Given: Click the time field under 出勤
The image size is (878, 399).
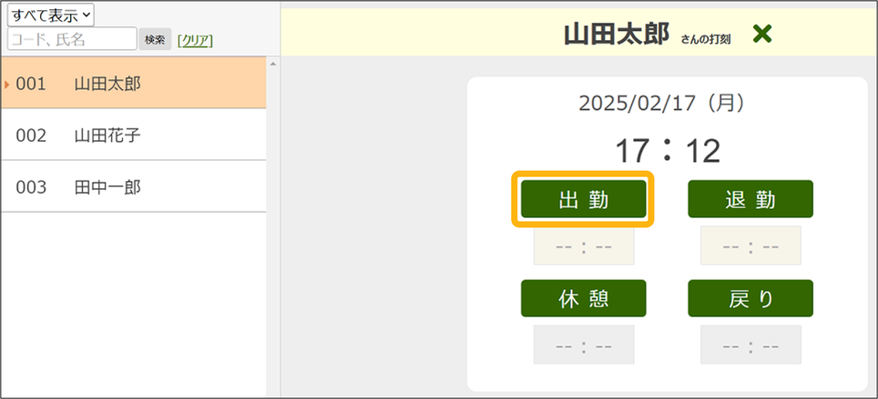Looking at the screenshot, I should point(584,245).
